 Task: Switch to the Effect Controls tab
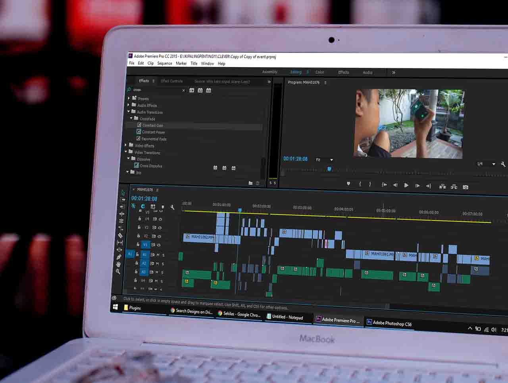tap(172, 81)
